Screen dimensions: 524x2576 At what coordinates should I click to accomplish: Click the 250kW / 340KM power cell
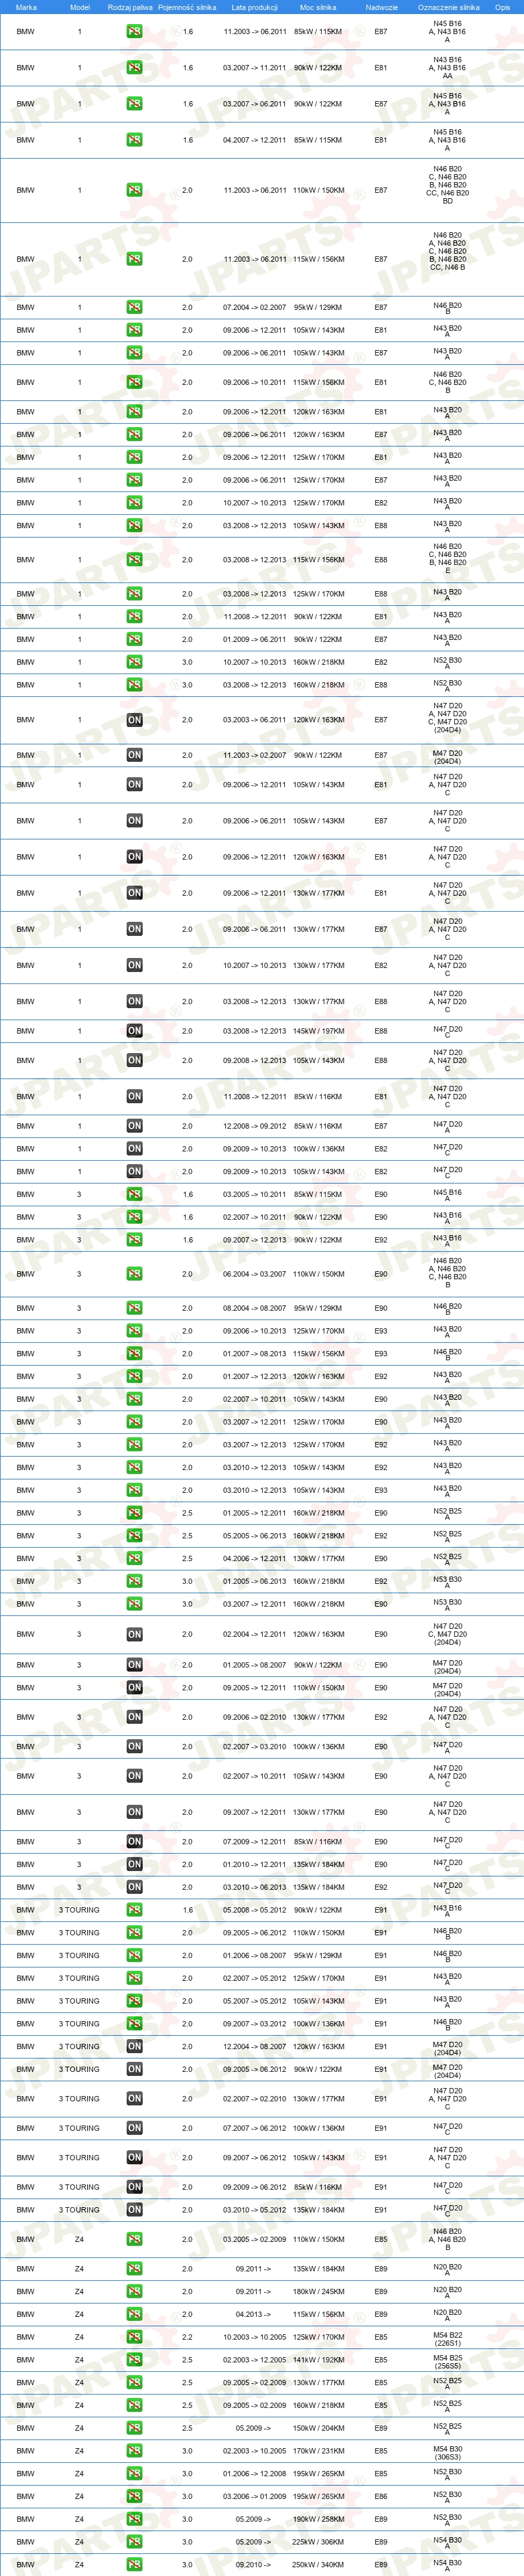point(318,2564)
